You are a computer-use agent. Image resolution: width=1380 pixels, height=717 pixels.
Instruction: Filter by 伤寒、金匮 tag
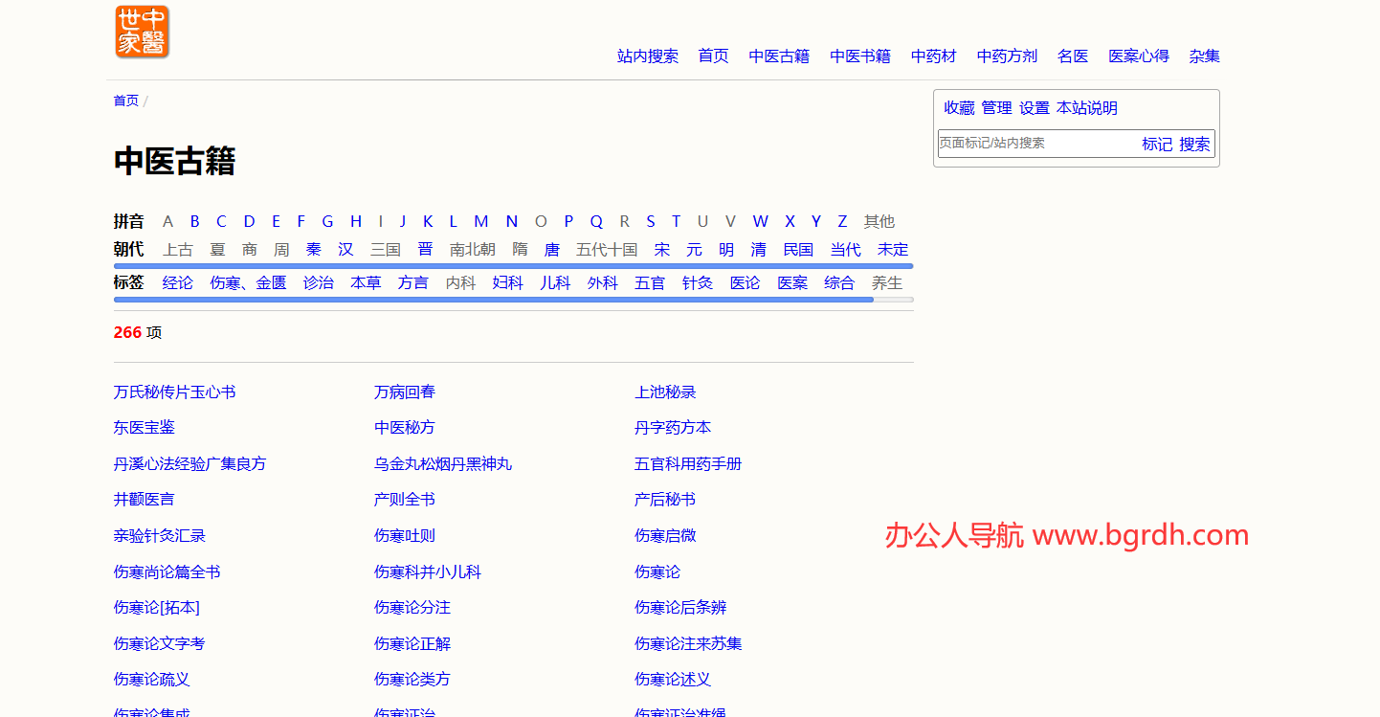click(248, 283)
